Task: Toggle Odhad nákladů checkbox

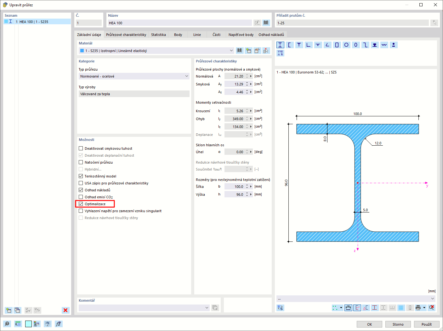Action: 81,190
